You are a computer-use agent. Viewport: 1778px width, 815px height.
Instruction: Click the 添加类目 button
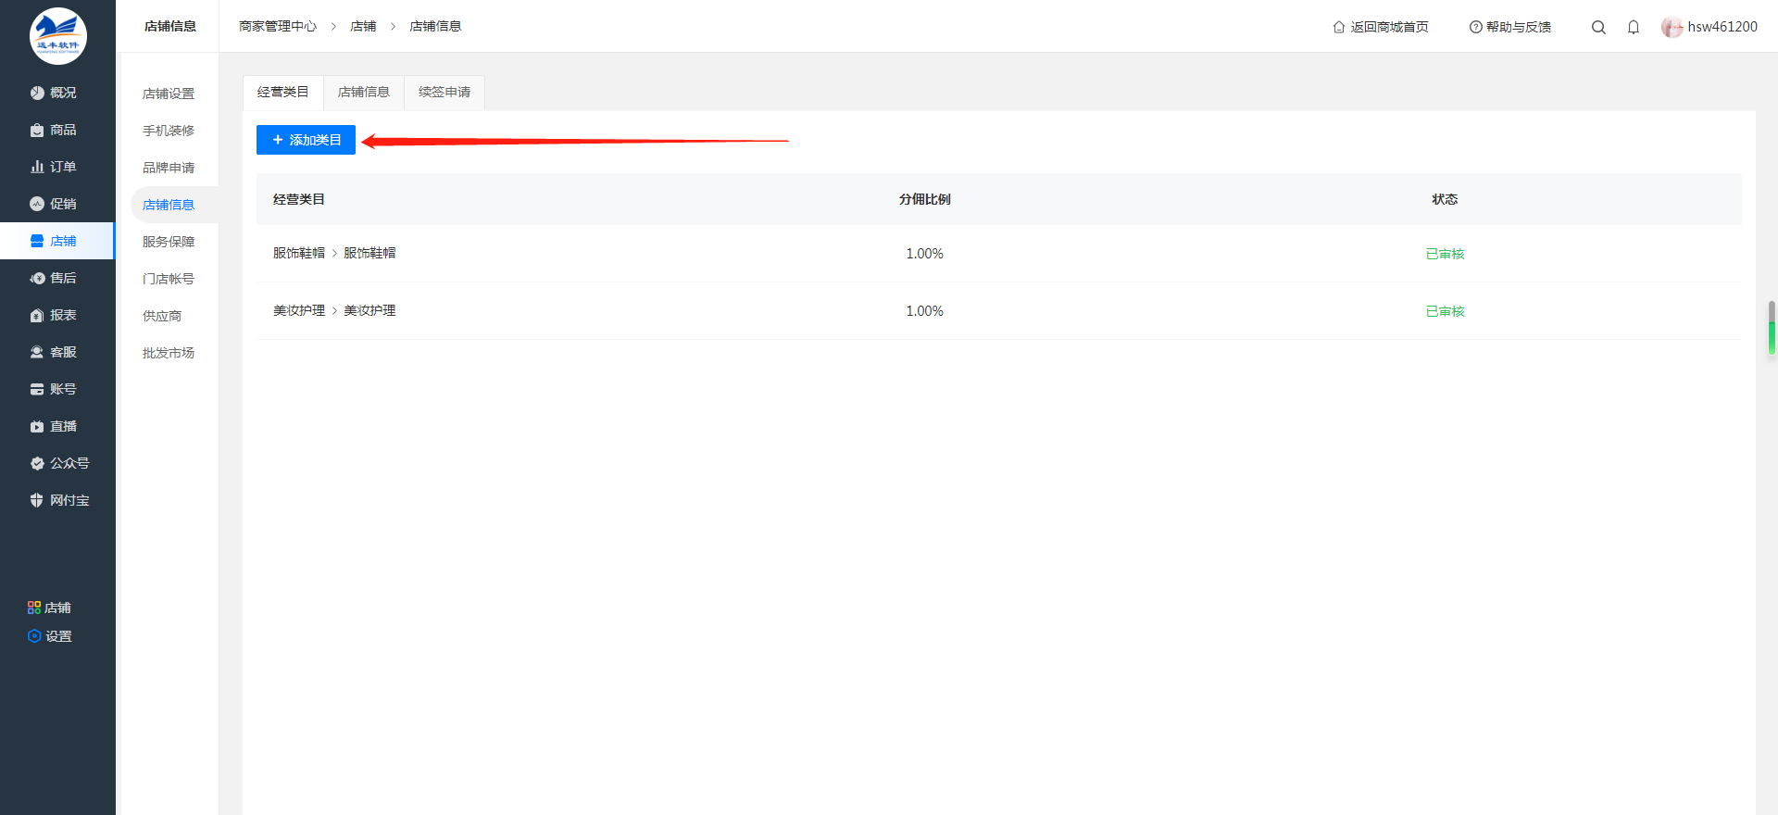point(306,140)
